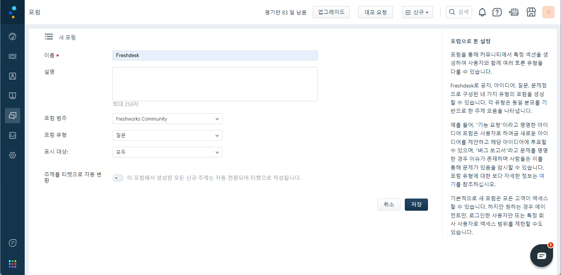Image resolution: width=561 pixels, height=275 pixels.
Task: Focus the 검색 search box
Action: click(x=459, y=12)
